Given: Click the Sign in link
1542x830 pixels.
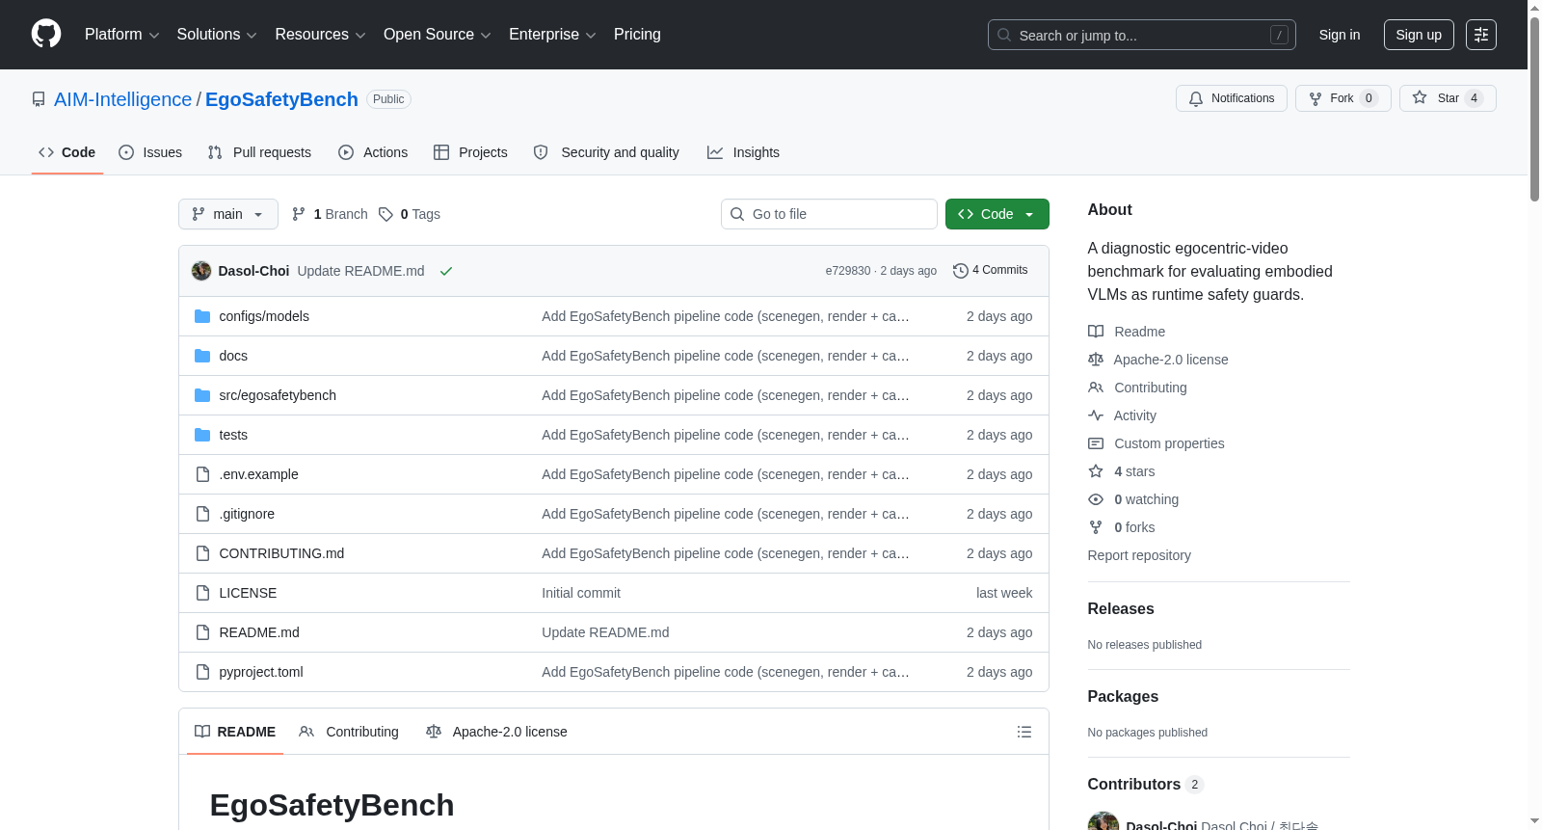Looking at the screenshot, I should tap(1340, 35).
